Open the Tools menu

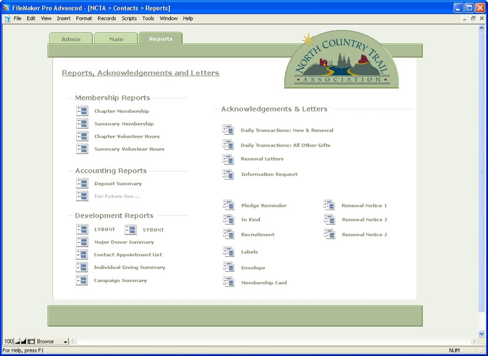coord(148,18)
